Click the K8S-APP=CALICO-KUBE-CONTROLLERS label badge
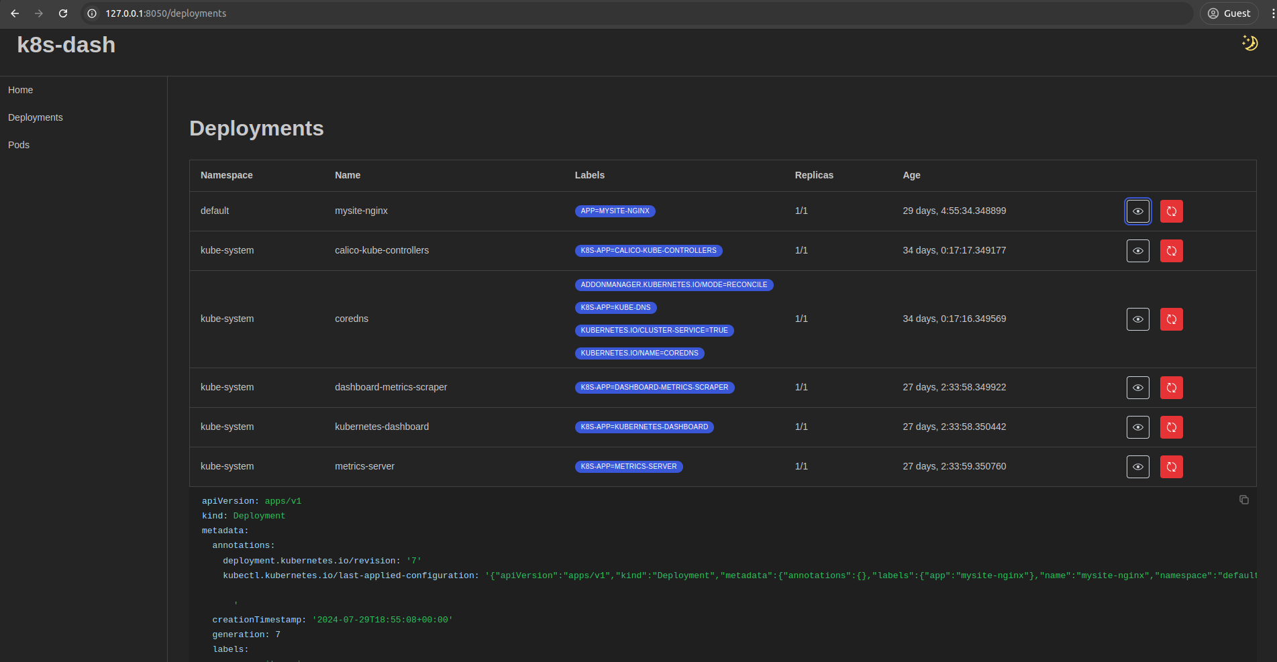 click(648, 250)
